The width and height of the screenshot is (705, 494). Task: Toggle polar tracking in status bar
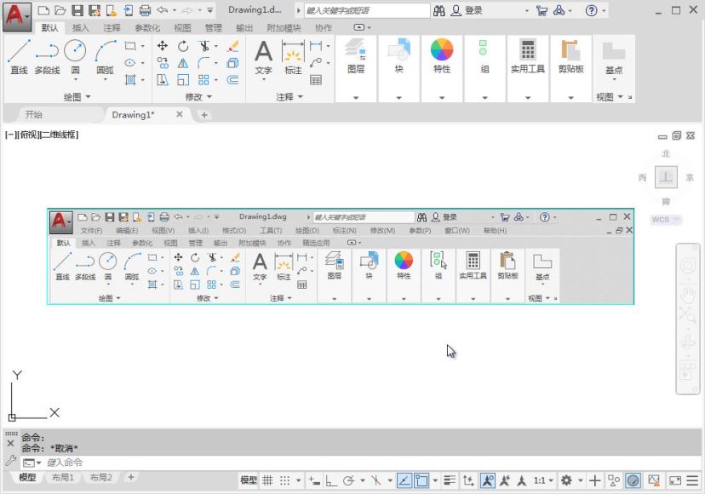[x=348, y=480]
